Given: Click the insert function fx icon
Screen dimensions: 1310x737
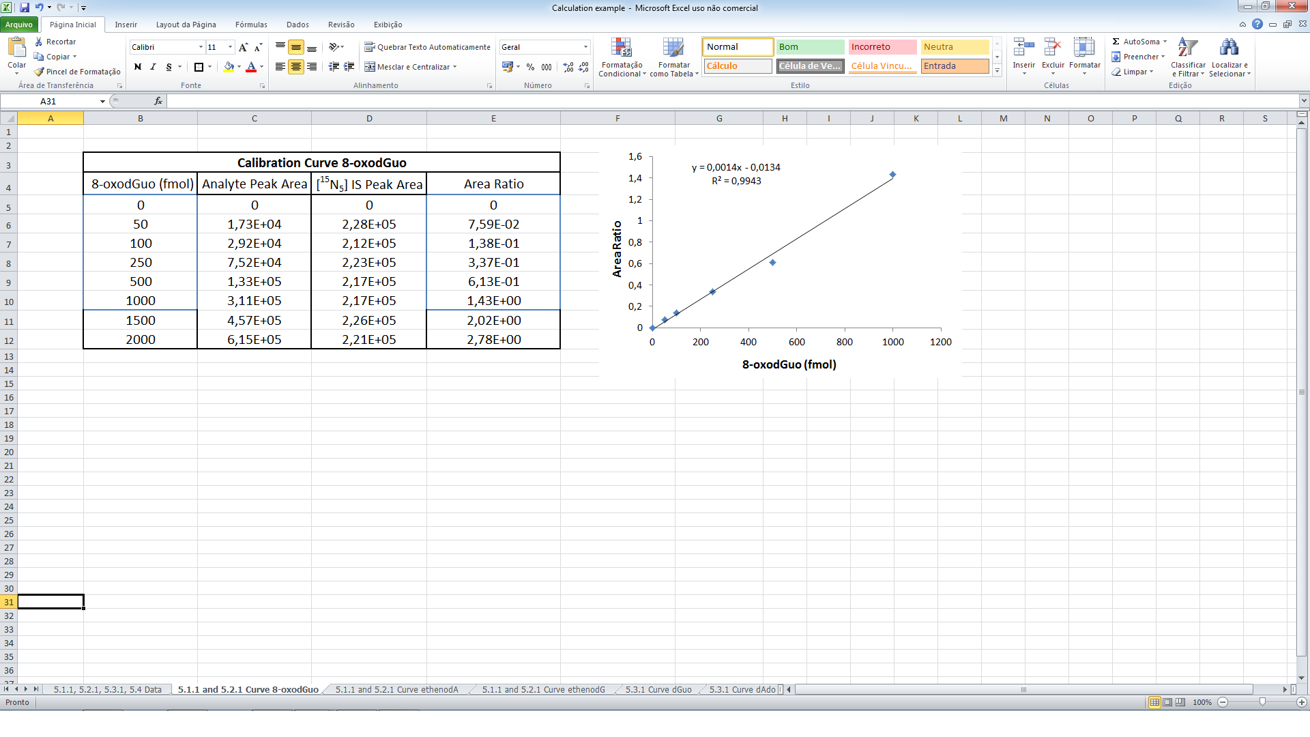Looking at the screenshot, I should (158, 101).
